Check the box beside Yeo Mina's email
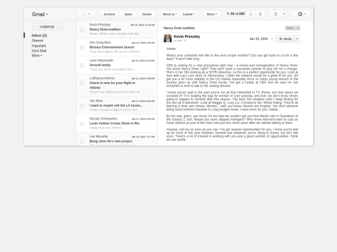337x252 pixels. pyautogui.click(x=82, y=106)
